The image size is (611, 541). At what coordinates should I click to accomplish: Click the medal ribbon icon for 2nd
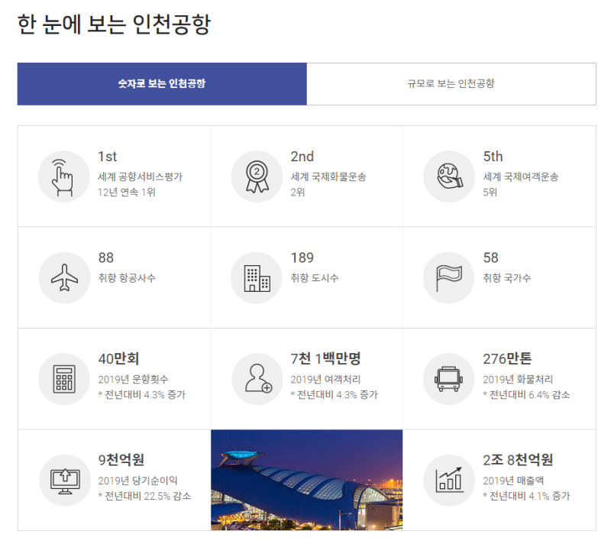click(x=257, y=177)
